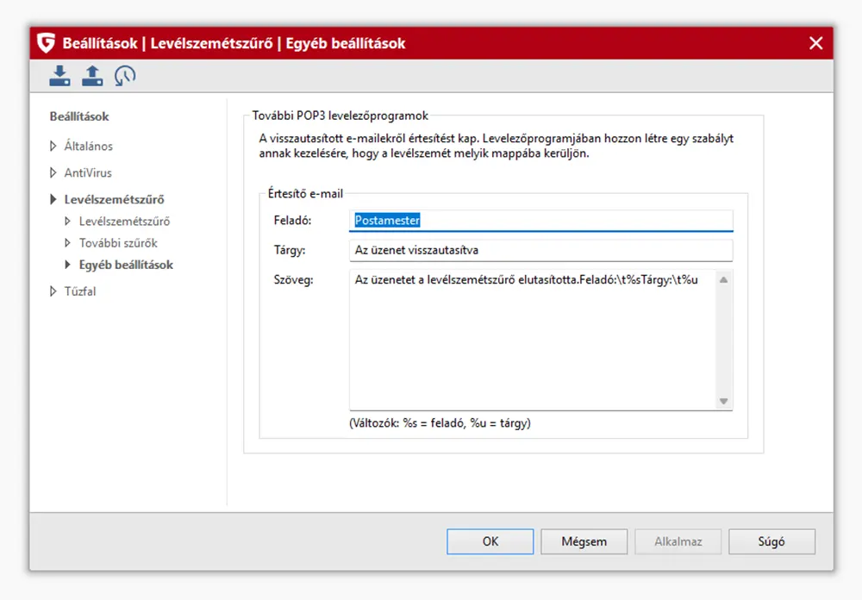Select Egyéb beállítások in the sidebar
This screenshot has width=862, height=600.
pos(126,265)
